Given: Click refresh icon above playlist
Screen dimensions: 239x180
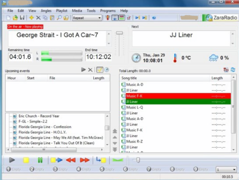Looking at the screenshot, I should [233, 70].
